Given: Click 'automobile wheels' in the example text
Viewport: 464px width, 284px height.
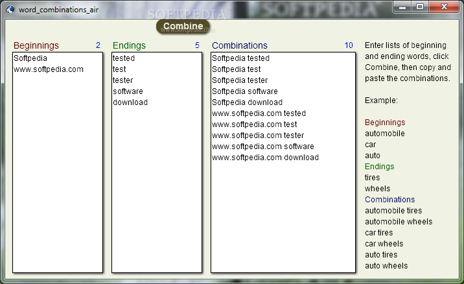Looking at the screenshot, I should pyautogui.click(x=399, y=222).
